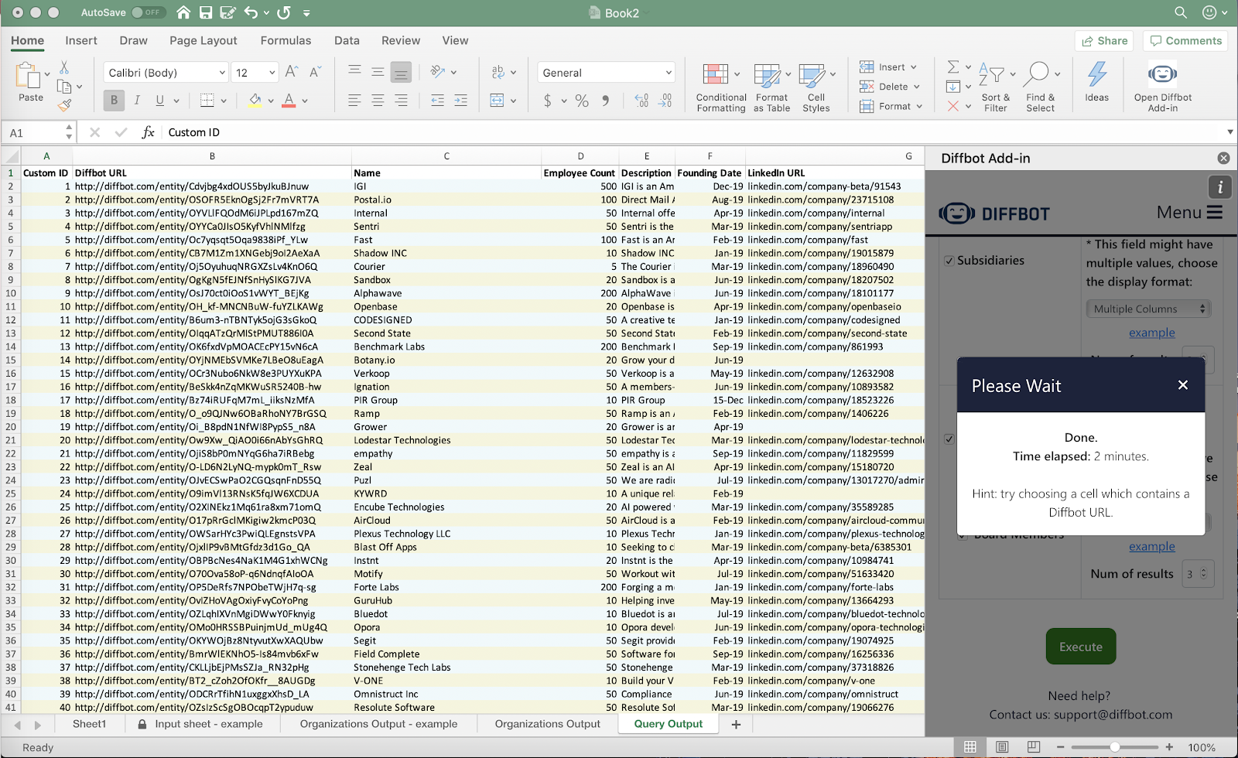Screen dimensions: 1238x758
Task: Select column header C
Action: tap(446, 156)
